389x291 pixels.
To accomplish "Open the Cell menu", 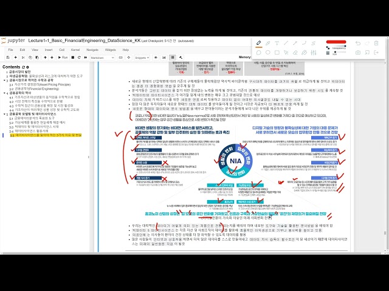I will pyautogui.click(x=62, y=50).
